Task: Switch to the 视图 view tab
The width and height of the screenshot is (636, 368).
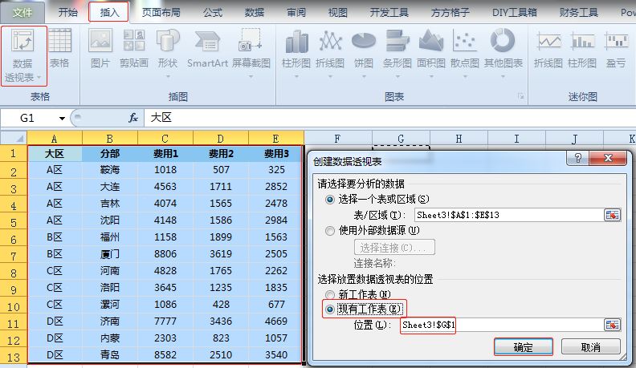Action: click(337, 12)
